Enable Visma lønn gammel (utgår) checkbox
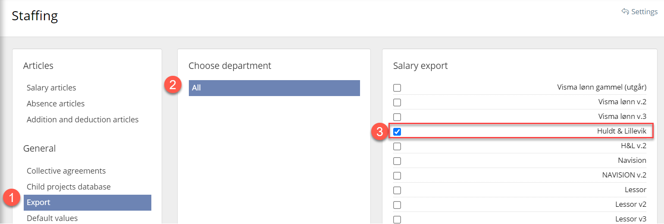664x224 pixels. (397, 88)
